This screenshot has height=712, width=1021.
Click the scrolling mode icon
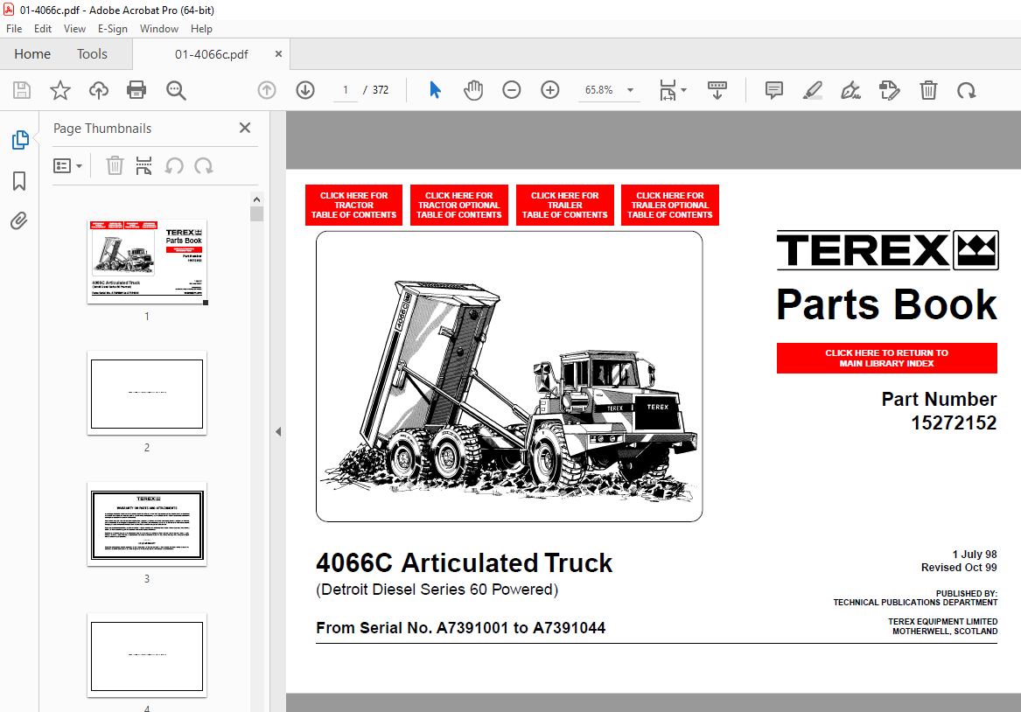(x=717, y=90)
